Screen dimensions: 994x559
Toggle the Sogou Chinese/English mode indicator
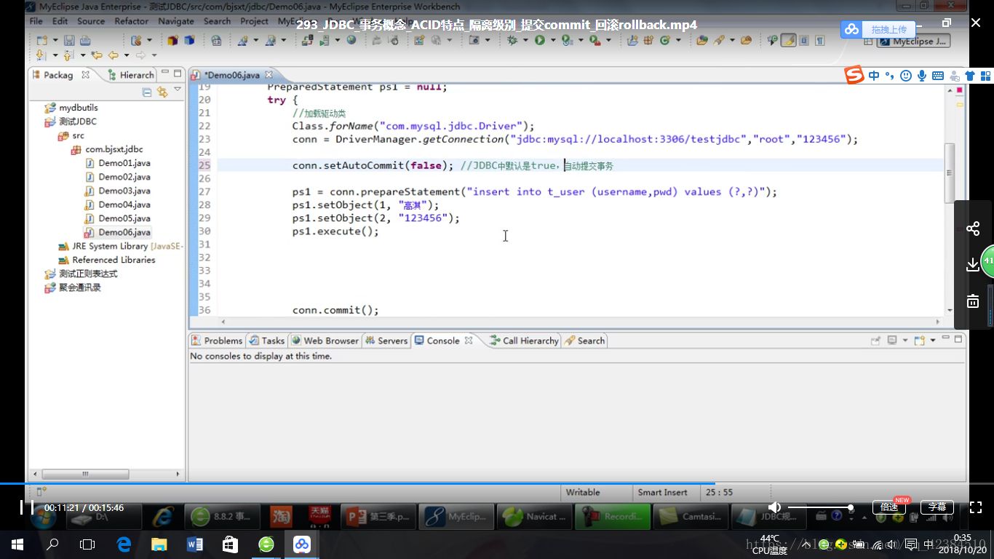point(874,76)
